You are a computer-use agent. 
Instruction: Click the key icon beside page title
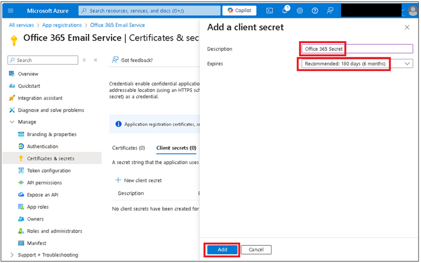click(x=14, y=41)
